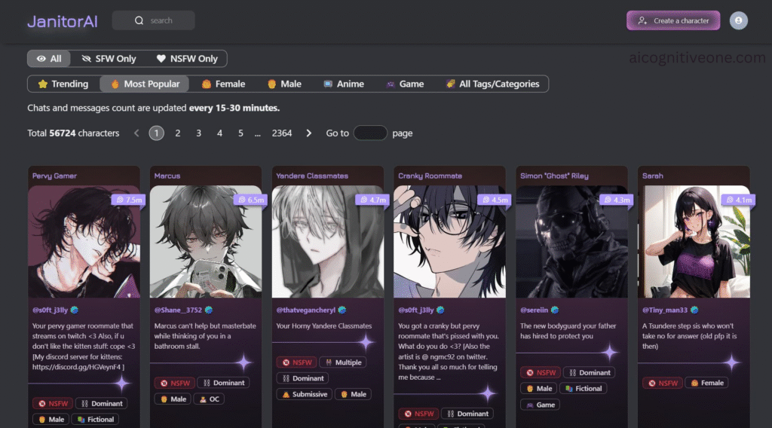Click the Fictional tag on Pervy Gamer card

click(x=96, y=420)
